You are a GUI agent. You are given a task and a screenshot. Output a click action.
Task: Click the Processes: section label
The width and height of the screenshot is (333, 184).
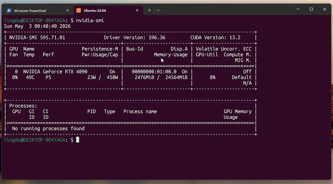(23, 106)
